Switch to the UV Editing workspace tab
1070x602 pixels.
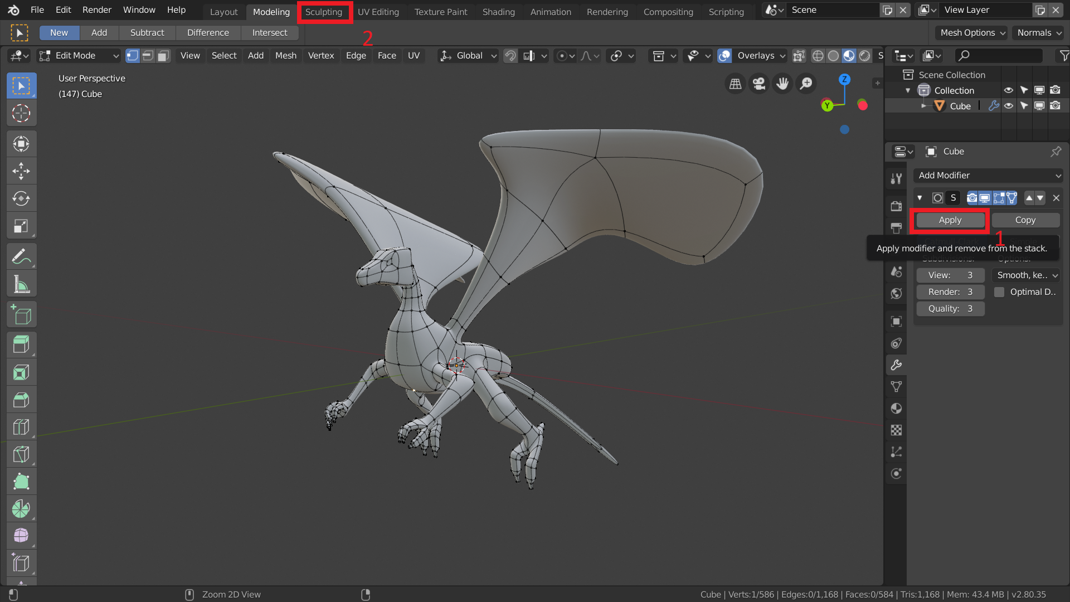[x=378, y=12]
